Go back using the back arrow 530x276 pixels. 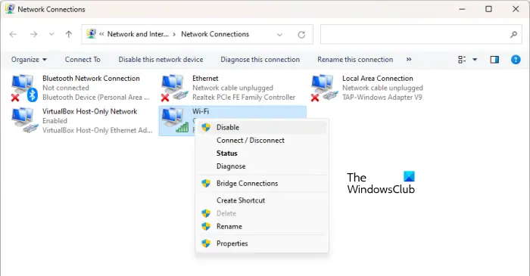[13, 34]
